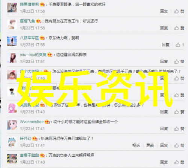188x168 pixels.
Task: Reply to Wvonneisfree's comment
Action: coord(164,128)
